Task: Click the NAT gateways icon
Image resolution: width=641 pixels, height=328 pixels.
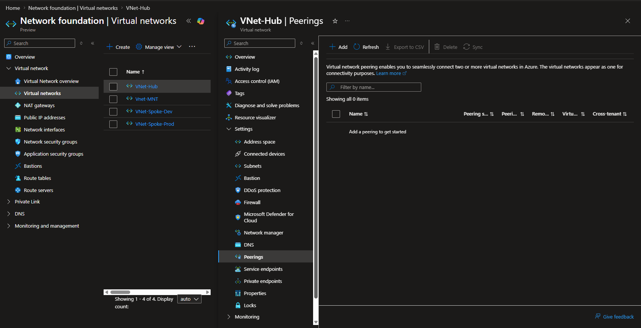Action: click(18, 105)
